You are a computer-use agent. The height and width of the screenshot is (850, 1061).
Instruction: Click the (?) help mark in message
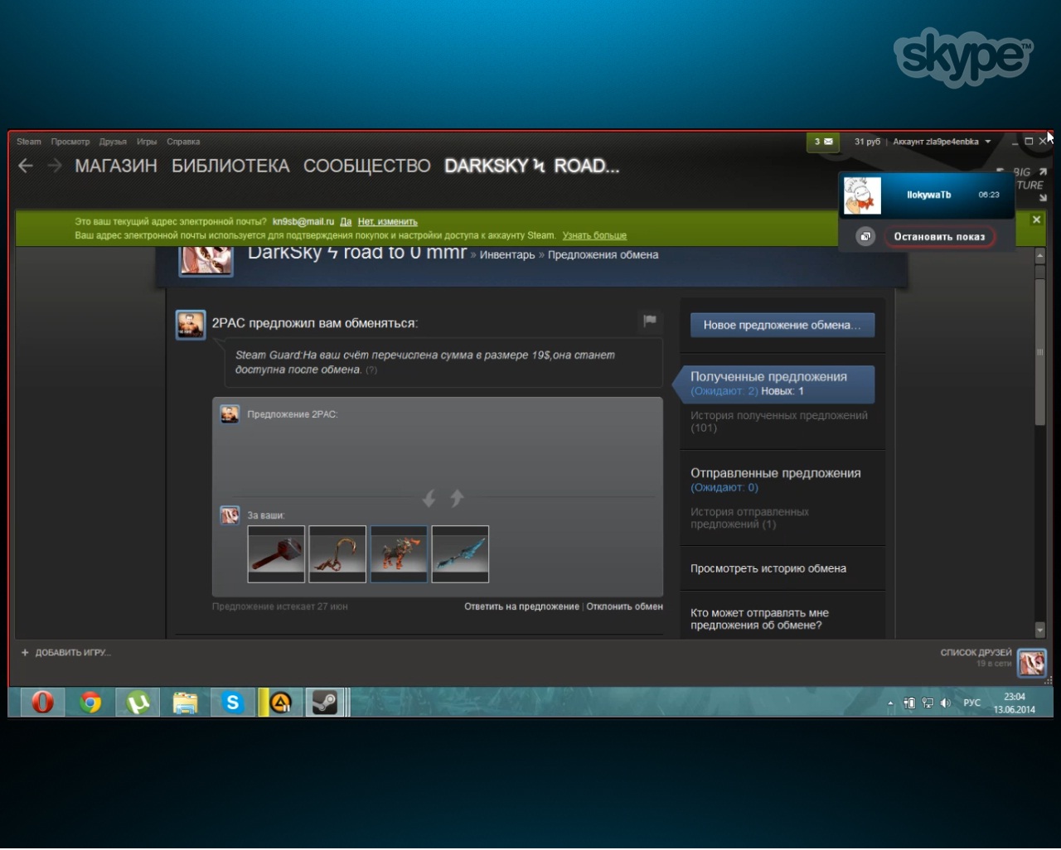(x=371, y=370)
